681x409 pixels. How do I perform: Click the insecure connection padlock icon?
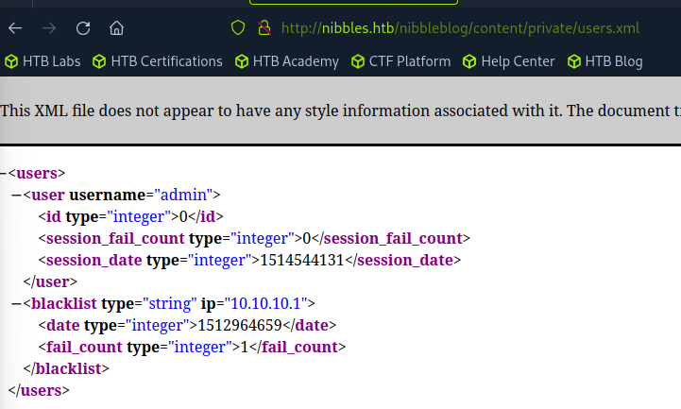(264, 27)
